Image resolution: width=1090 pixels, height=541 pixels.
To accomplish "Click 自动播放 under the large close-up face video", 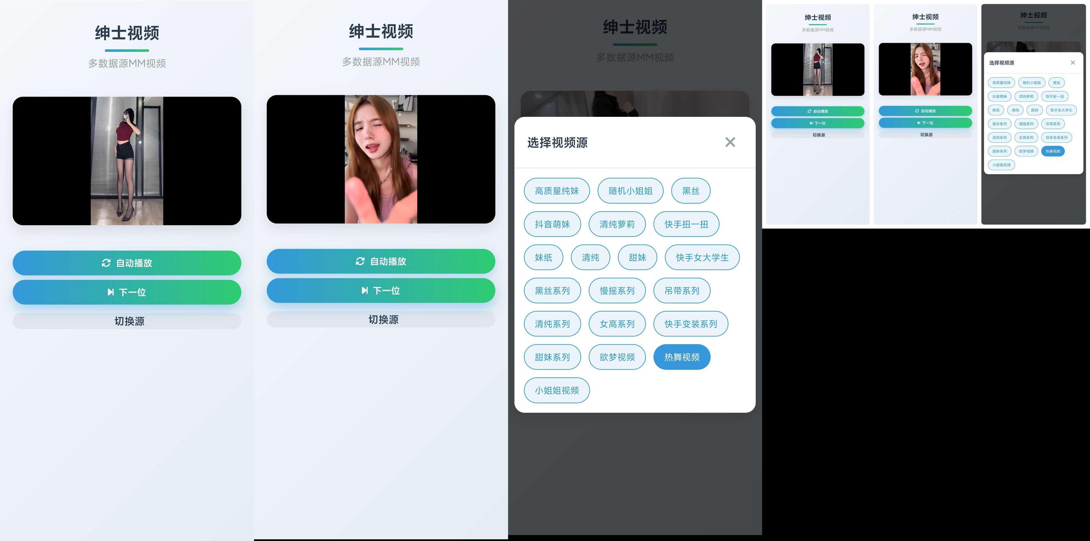I will coord(381,261).
